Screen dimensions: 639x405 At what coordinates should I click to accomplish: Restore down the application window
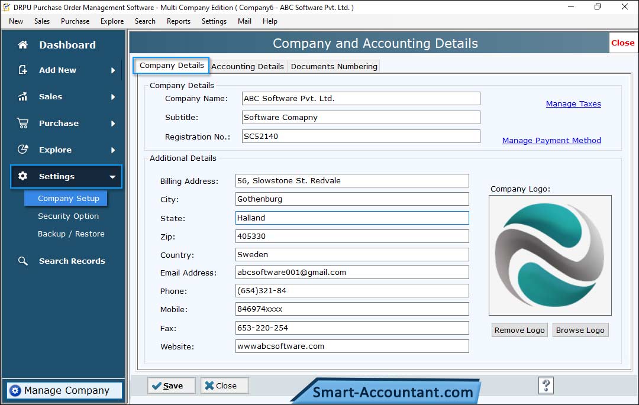point(598,7)
